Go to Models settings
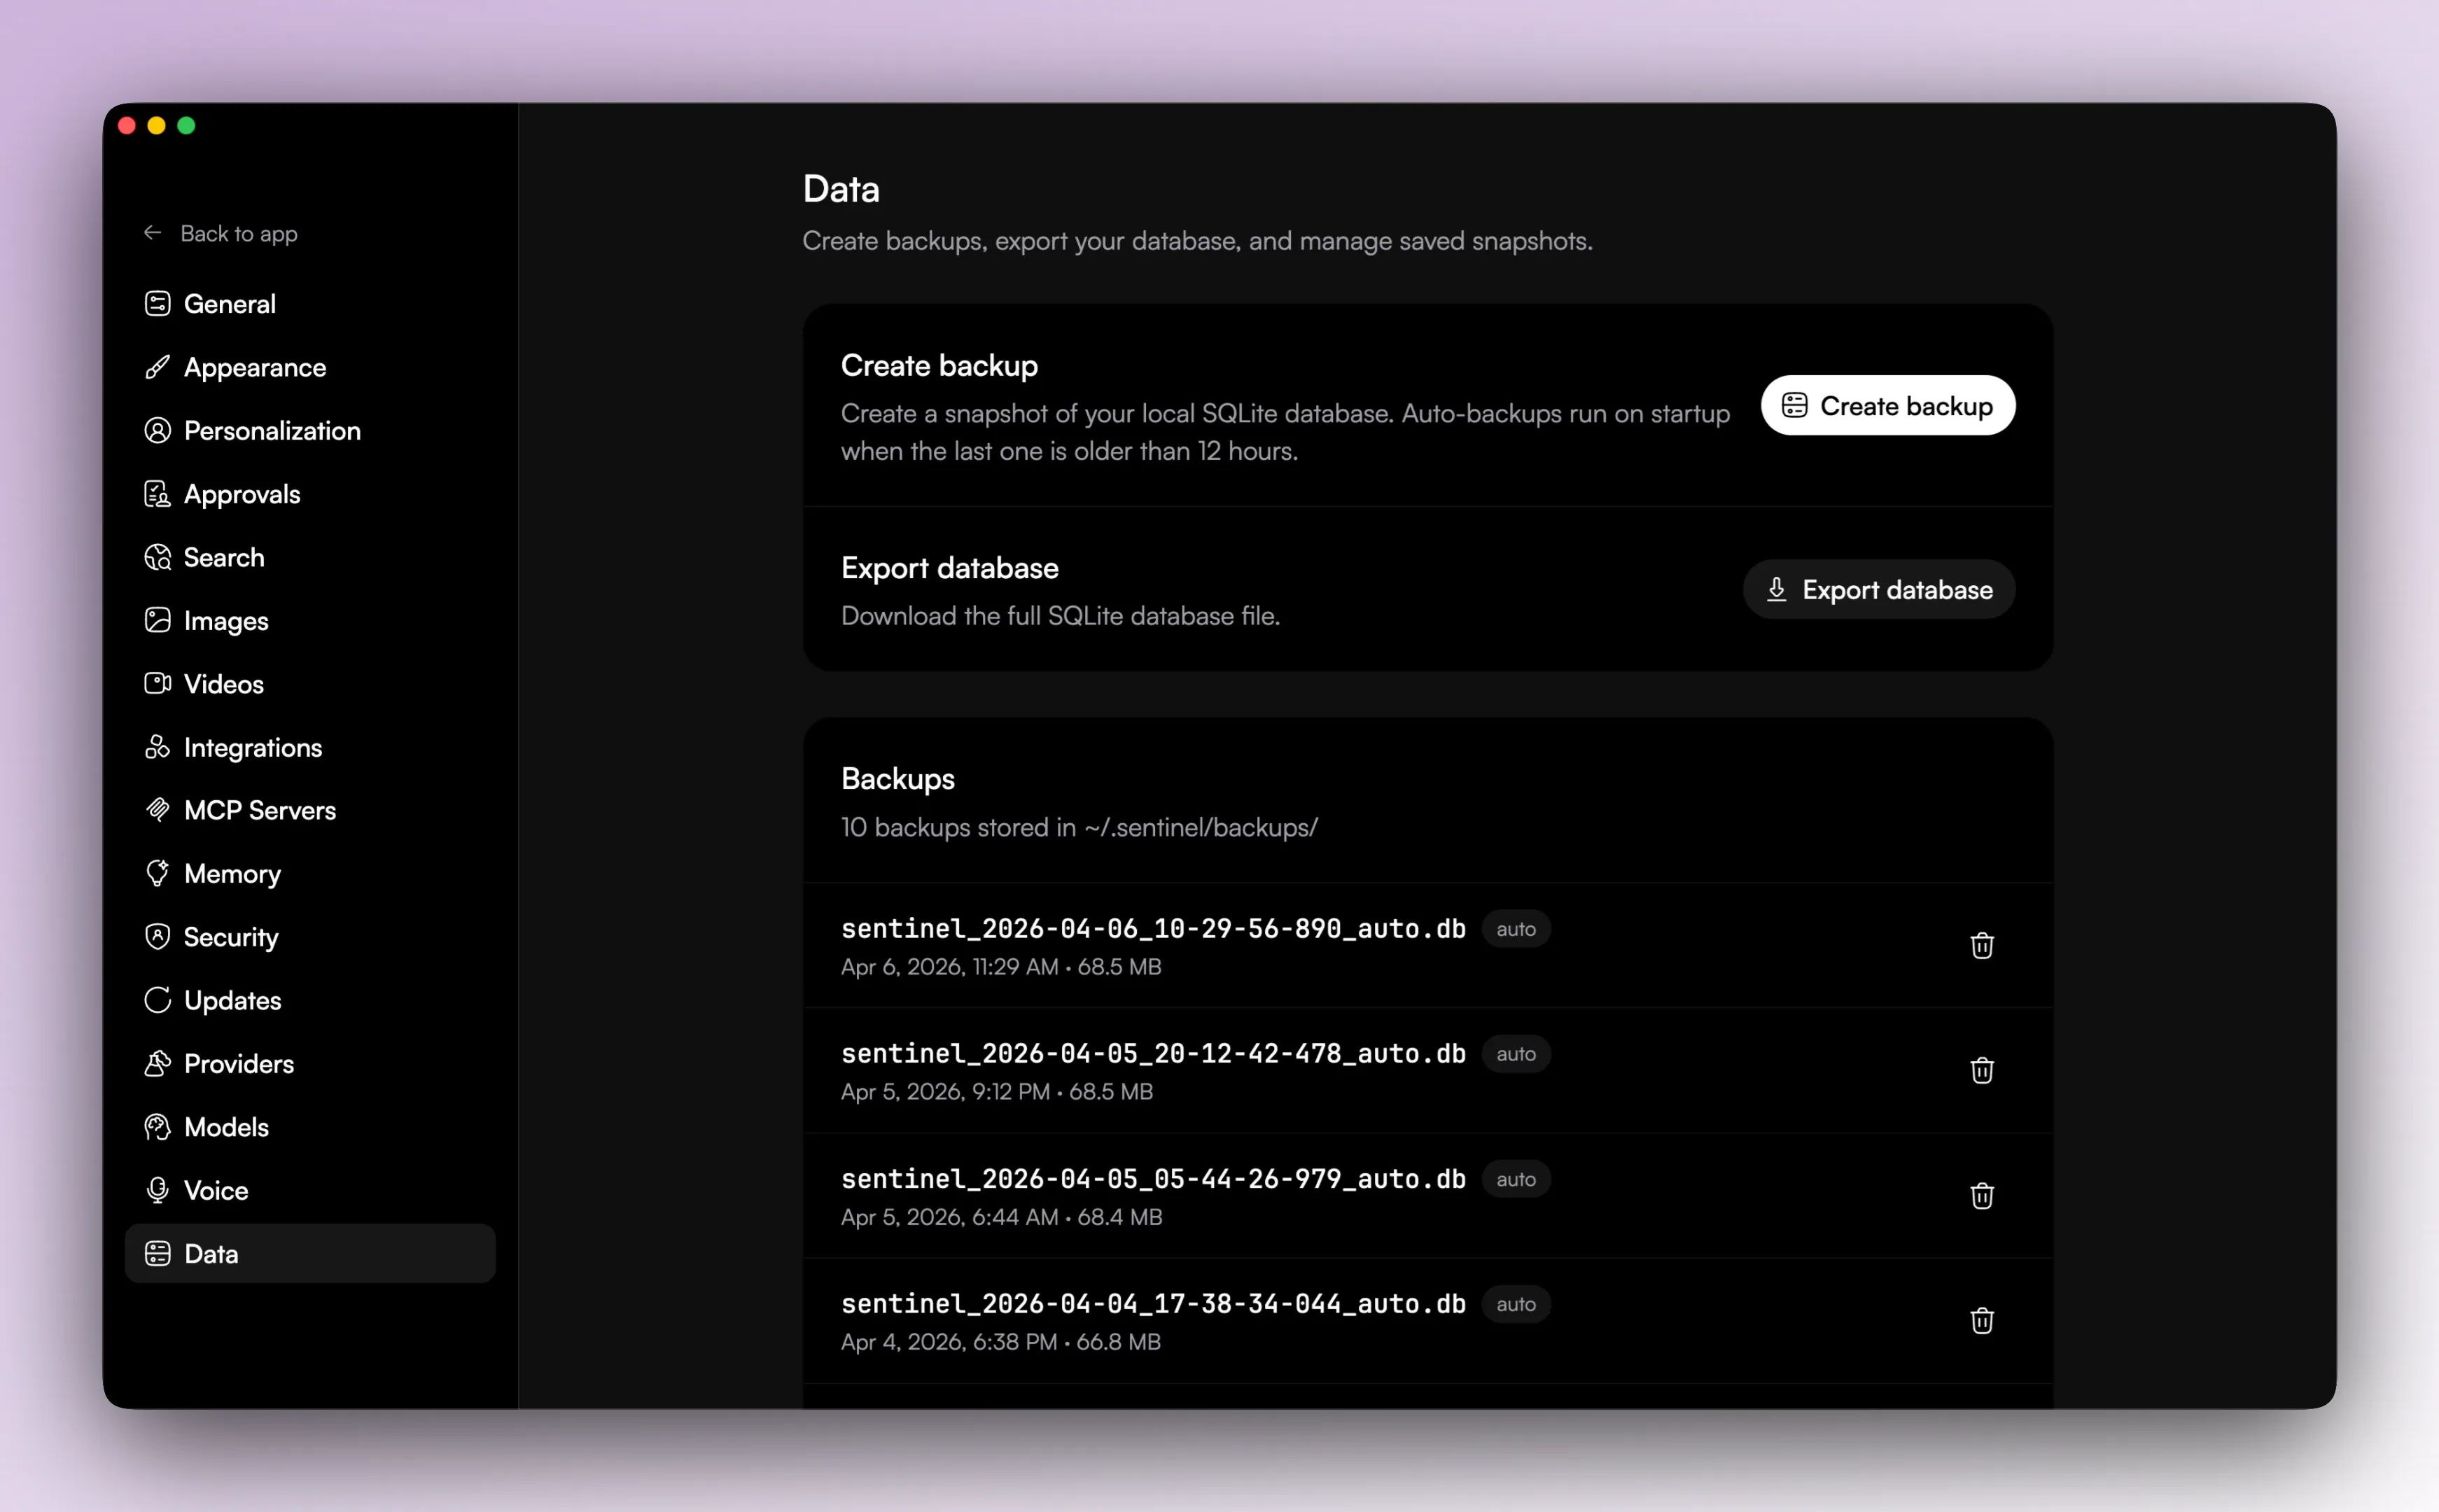 310,1127
